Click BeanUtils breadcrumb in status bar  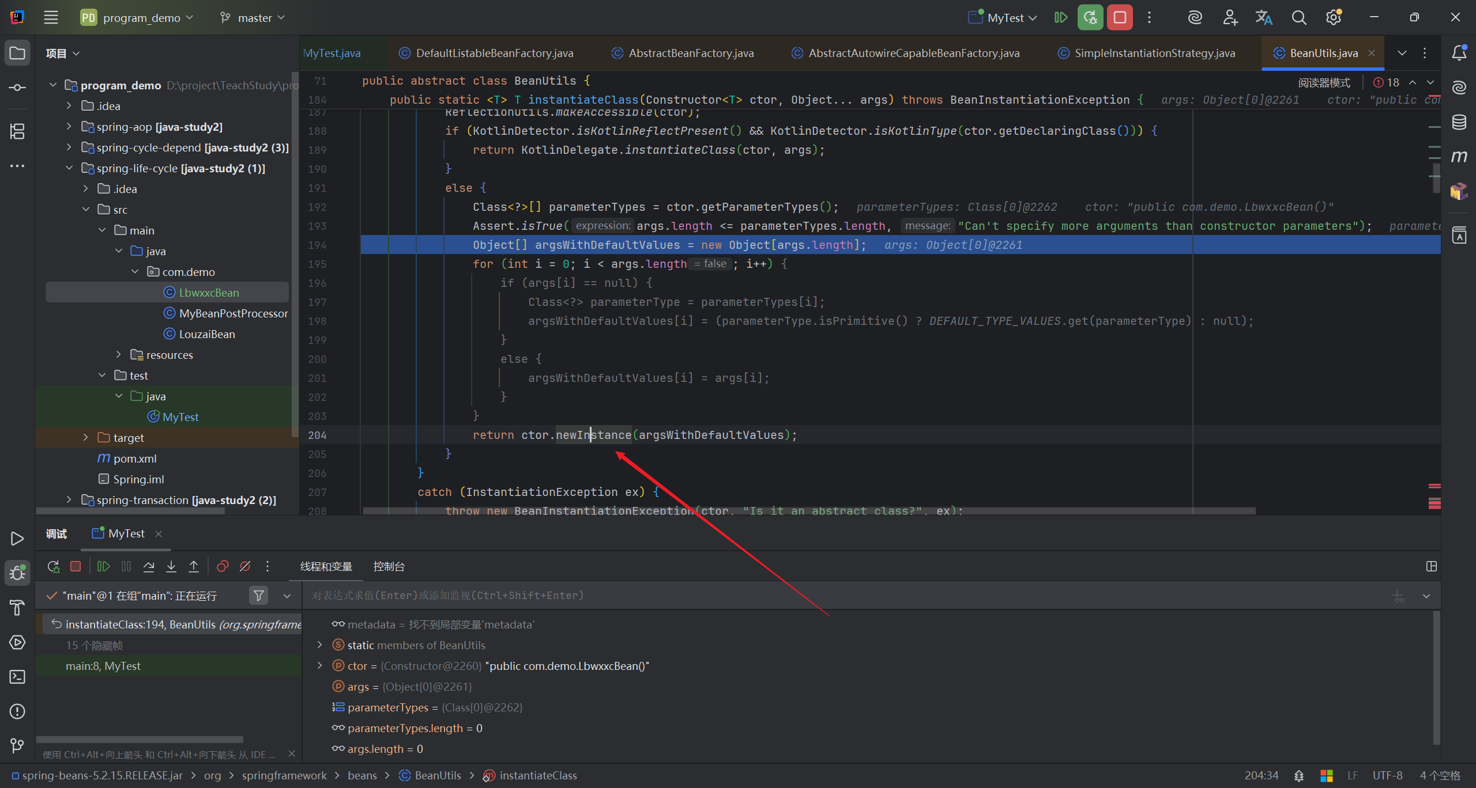pyautogui.click(x=438, y=775)
